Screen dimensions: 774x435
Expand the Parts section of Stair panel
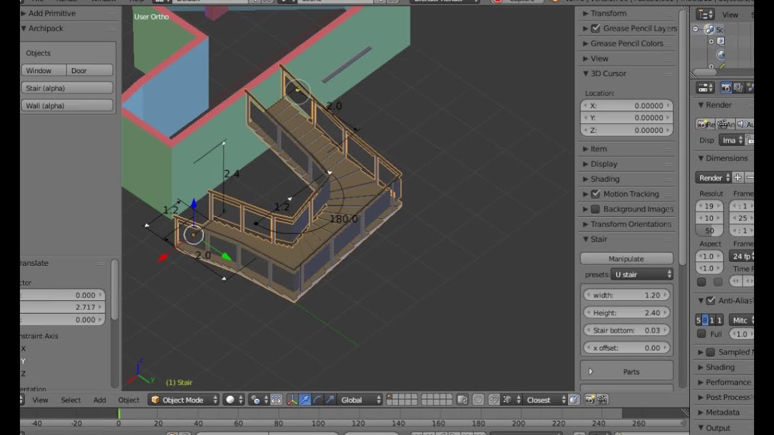click(x=626, y=372)
